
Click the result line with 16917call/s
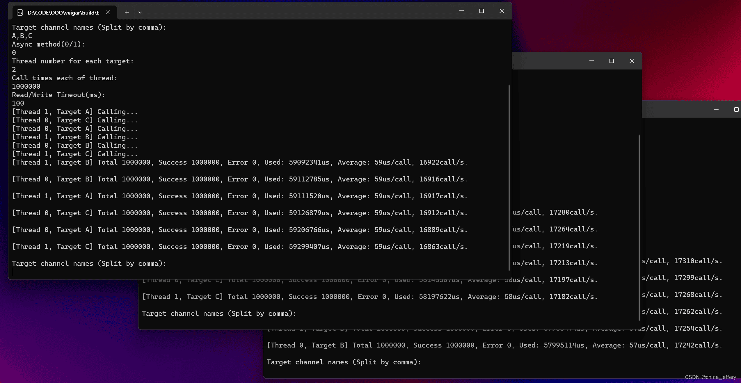tap(240, 196)
